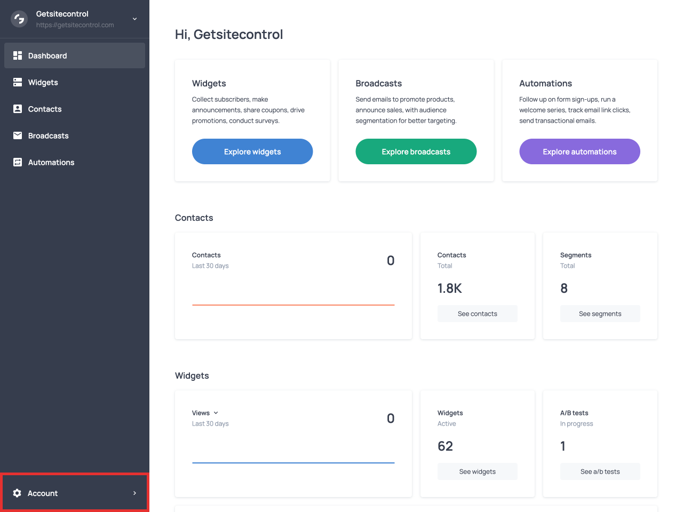The height and width of the screenshot is (512, 683).
Task: Click the See contacts button
Action: pyautogui.click(x=477, y=314)
